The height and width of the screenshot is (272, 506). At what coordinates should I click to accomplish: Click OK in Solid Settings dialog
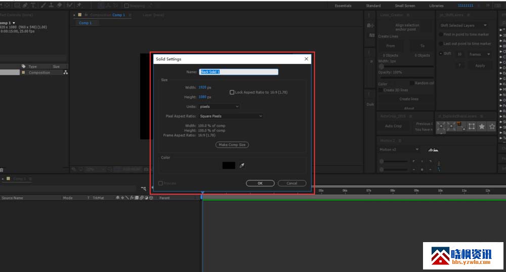260,183
